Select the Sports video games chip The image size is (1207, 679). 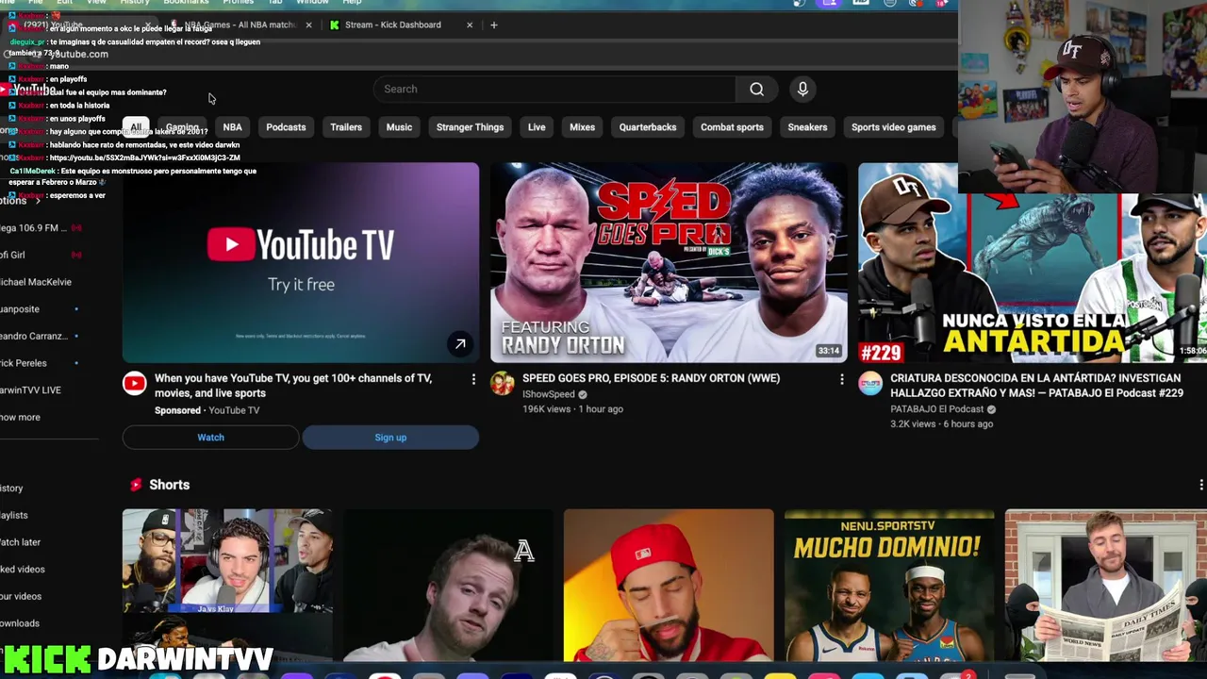[x=893, y=127]
